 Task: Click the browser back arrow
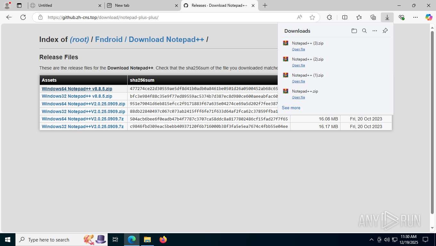(x=9, y=17)
